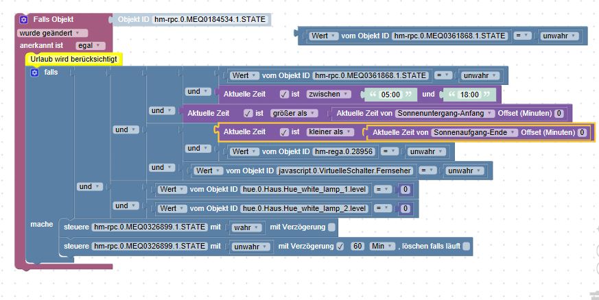This screenshot has width=599, height=300.
Task: Open the 'zwischen' comparison dropdown
Action: click(329, 94)
